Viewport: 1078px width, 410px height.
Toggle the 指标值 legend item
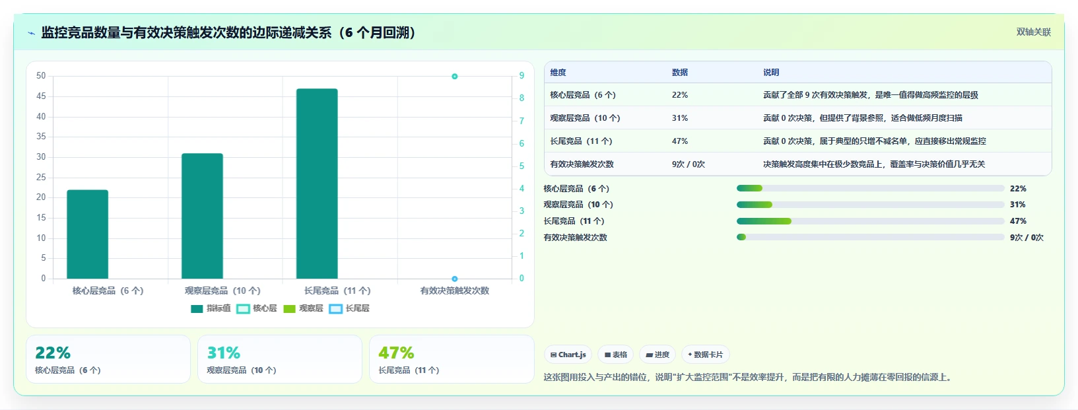211,308
